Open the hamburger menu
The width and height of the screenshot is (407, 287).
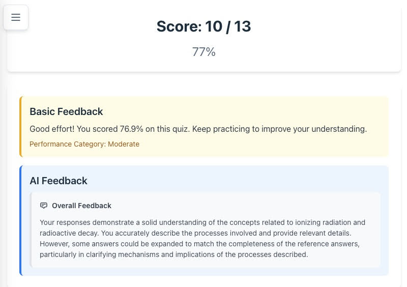16,17
